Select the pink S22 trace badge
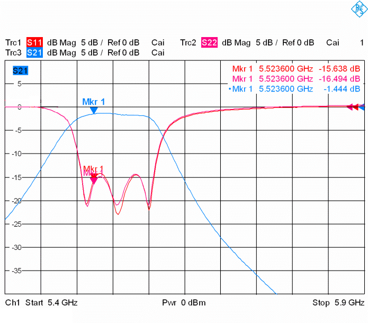Image resolution: width=368 pixels, height=323 pixels. [209, 43]
